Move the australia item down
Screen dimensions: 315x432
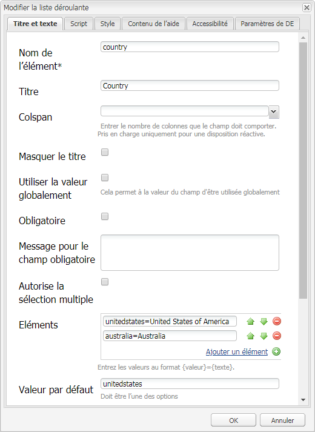point(264,336)
